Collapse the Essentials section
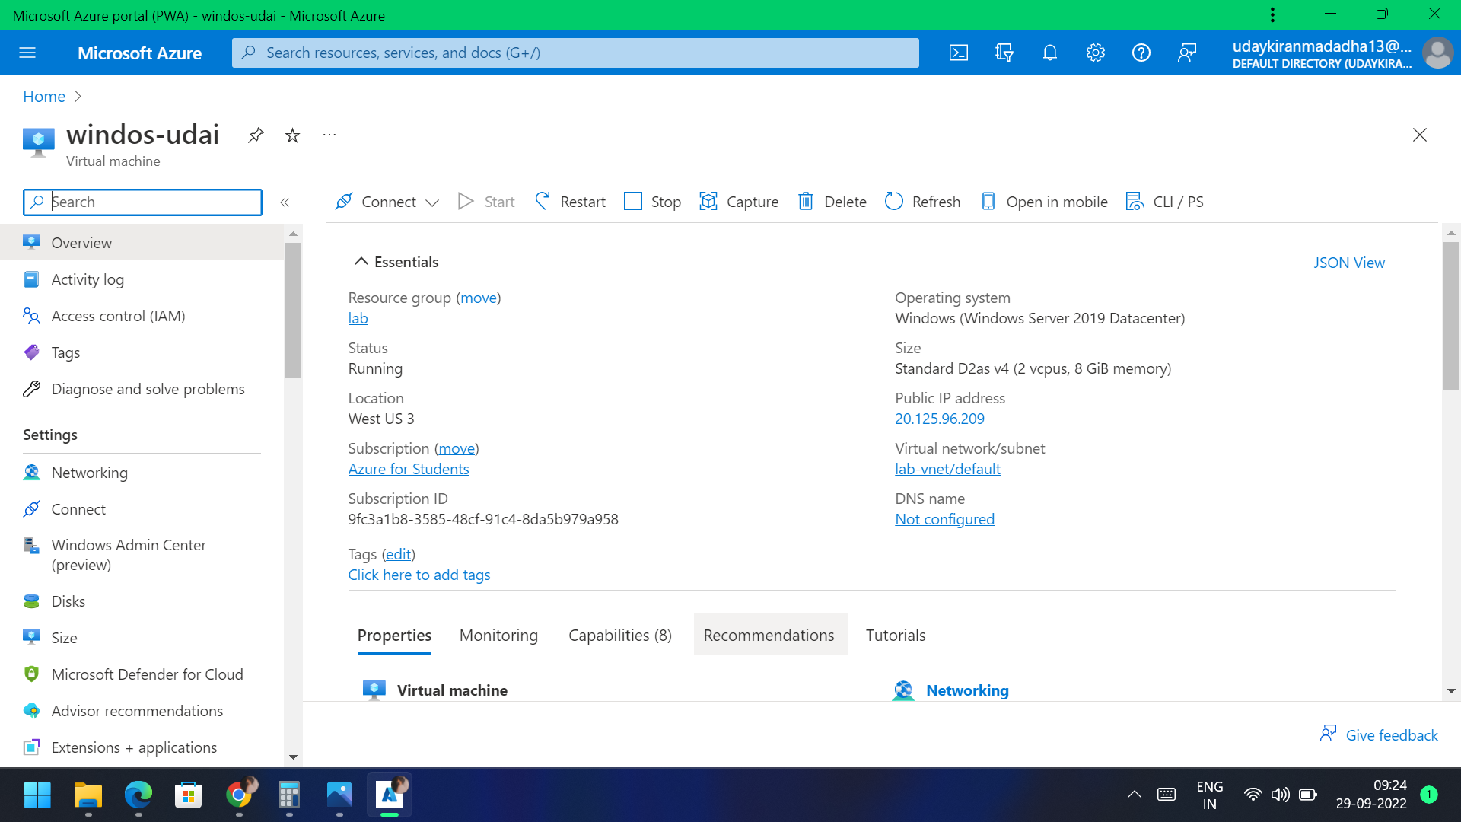Screen dimensions: 1461x822 pyautogui.click(x=361, y=260)
